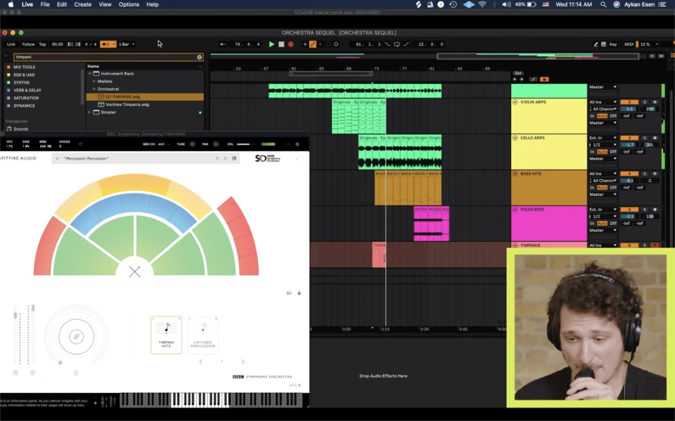675x421 pixels.
Task: Select MIX TOOLS collection
Action: [x=24, y=67]
